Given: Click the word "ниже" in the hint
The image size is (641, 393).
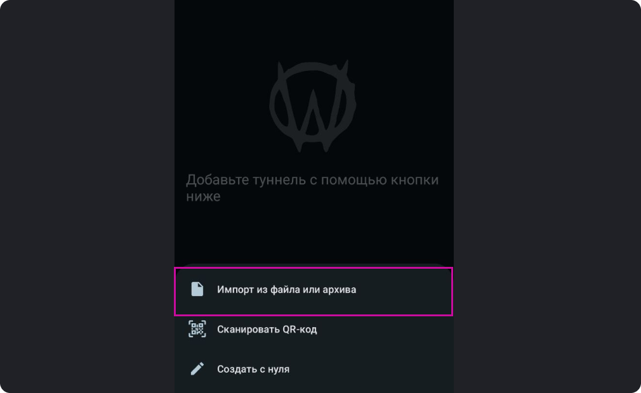Looking at the screenshot, I should click(x=203, y=196).
